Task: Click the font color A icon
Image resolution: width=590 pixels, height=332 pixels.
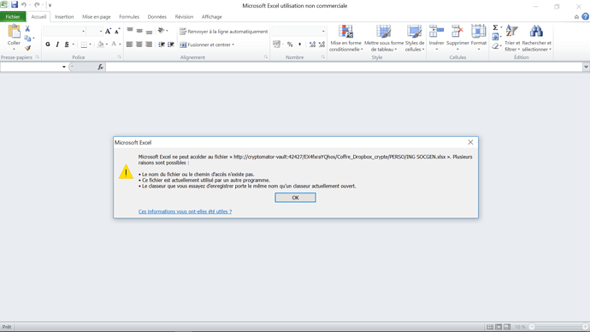Action: 114,44
